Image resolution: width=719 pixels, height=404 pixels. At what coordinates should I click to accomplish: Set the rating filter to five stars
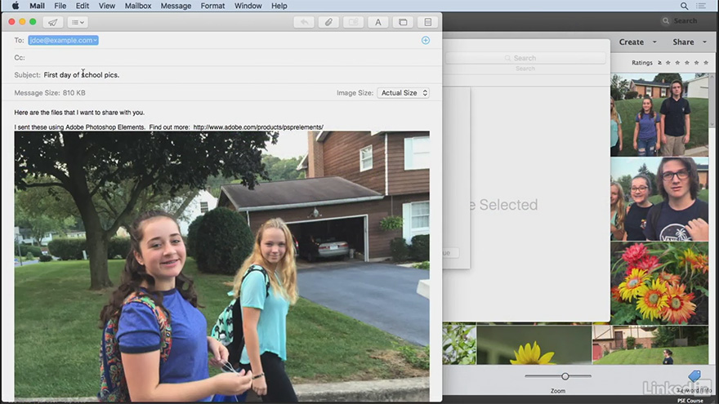(706, 62)
